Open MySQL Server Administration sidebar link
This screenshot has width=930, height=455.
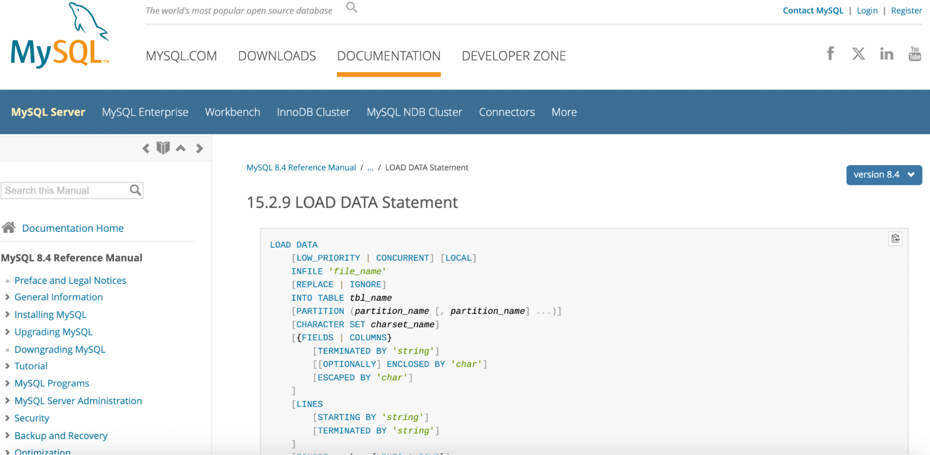pos(78,401)
